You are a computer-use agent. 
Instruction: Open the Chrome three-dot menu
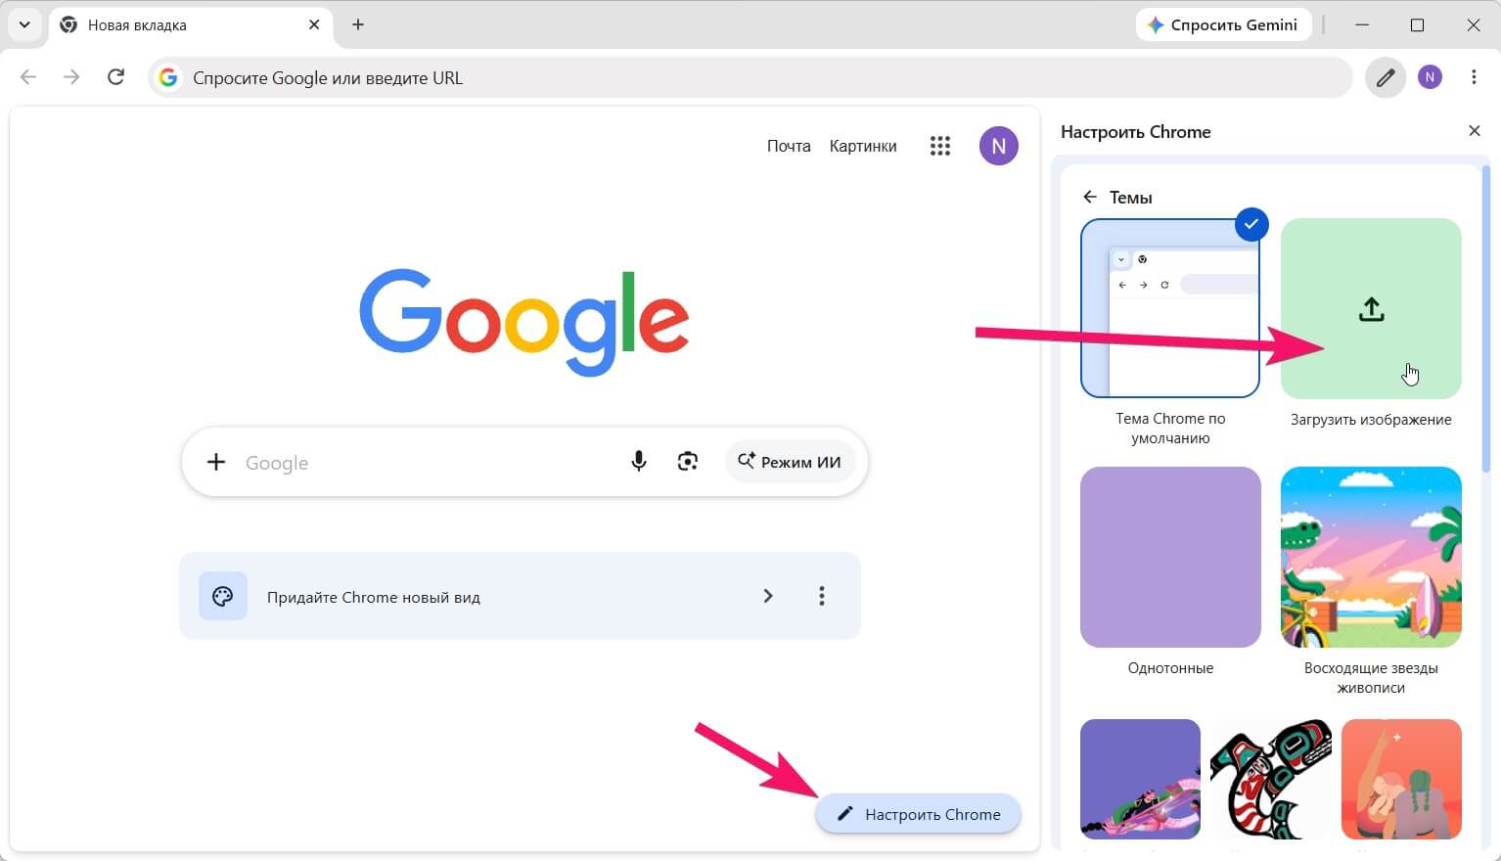(x=1474, y=77)
